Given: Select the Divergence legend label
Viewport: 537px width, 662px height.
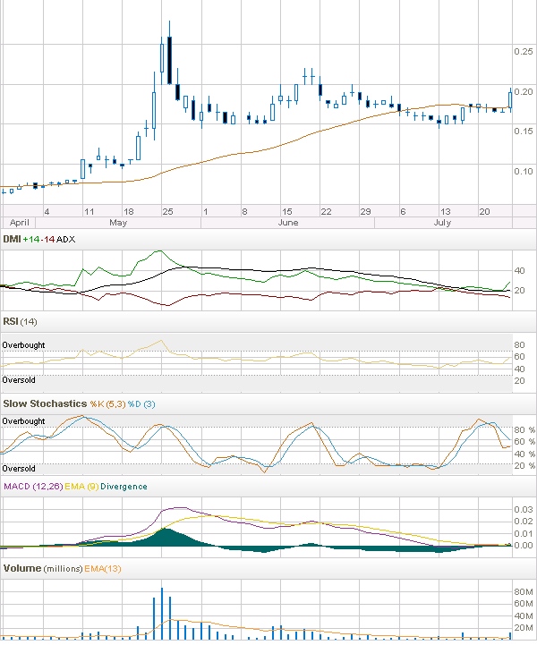Looking at the screenshot, I should [x=124, y=487].
